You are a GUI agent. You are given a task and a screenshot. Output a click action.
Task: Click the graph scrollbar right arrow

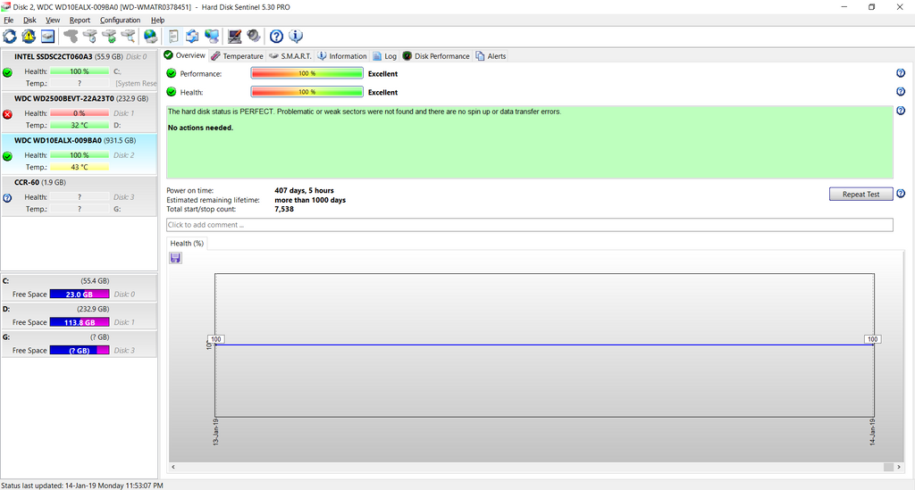click(899, 467)
